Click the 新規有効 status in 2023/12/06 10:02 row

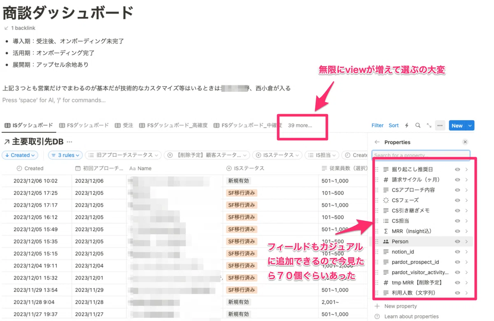238,181
